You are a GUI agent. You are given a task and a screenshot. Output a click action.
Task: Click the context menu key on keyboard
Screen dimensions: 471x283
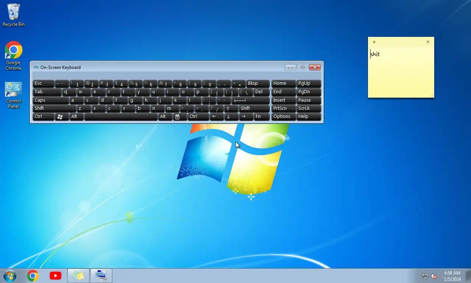(x=180, y=117)
